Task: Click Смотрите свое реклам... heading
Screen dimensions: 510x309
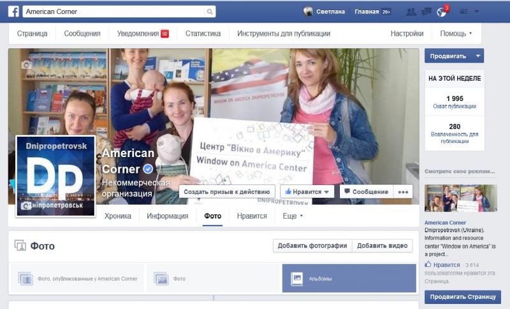Action: tap(460, 171)
